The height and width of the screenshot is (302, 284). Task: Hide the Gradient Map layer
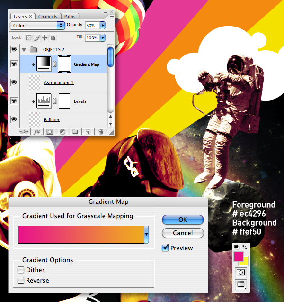(14, 64)
